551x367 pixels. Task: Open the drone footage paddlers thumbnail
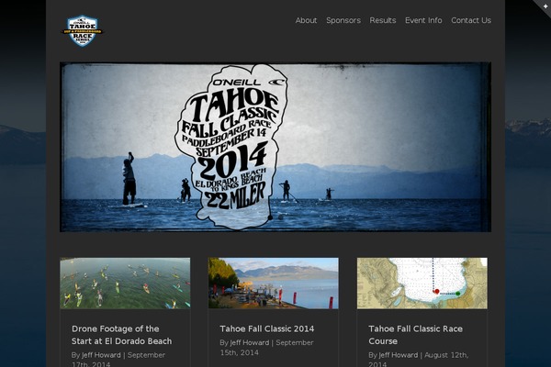[x=125, y=284]
